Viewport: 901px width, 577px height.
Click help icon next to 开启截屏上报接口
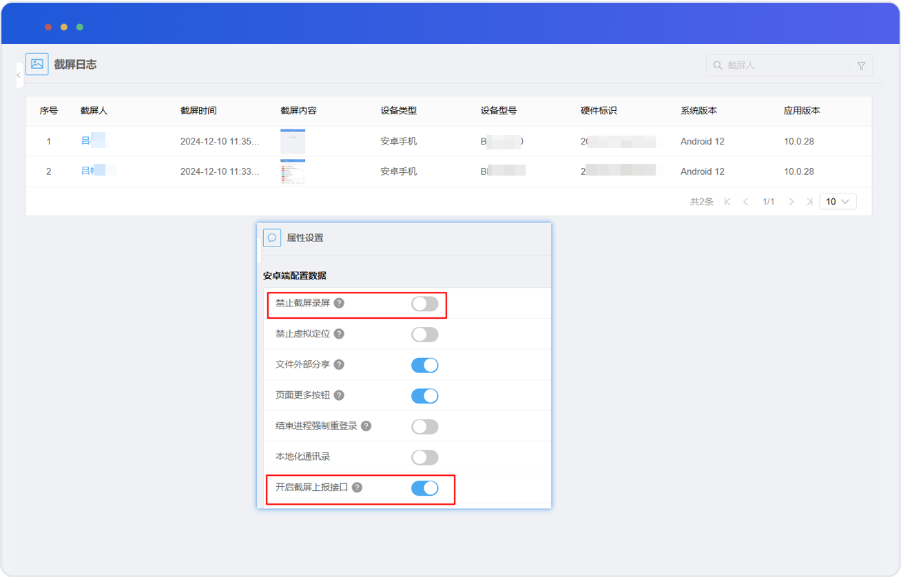pos(357,487)
